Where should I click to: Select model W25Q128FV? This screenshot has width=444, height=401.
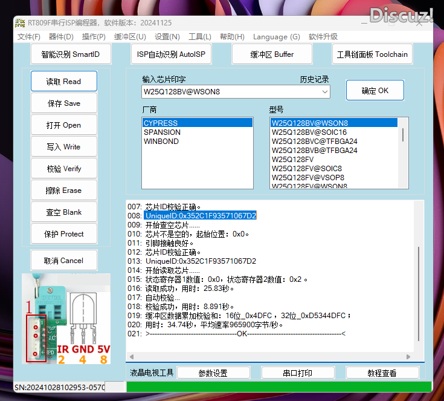click(x=334, y=160)
